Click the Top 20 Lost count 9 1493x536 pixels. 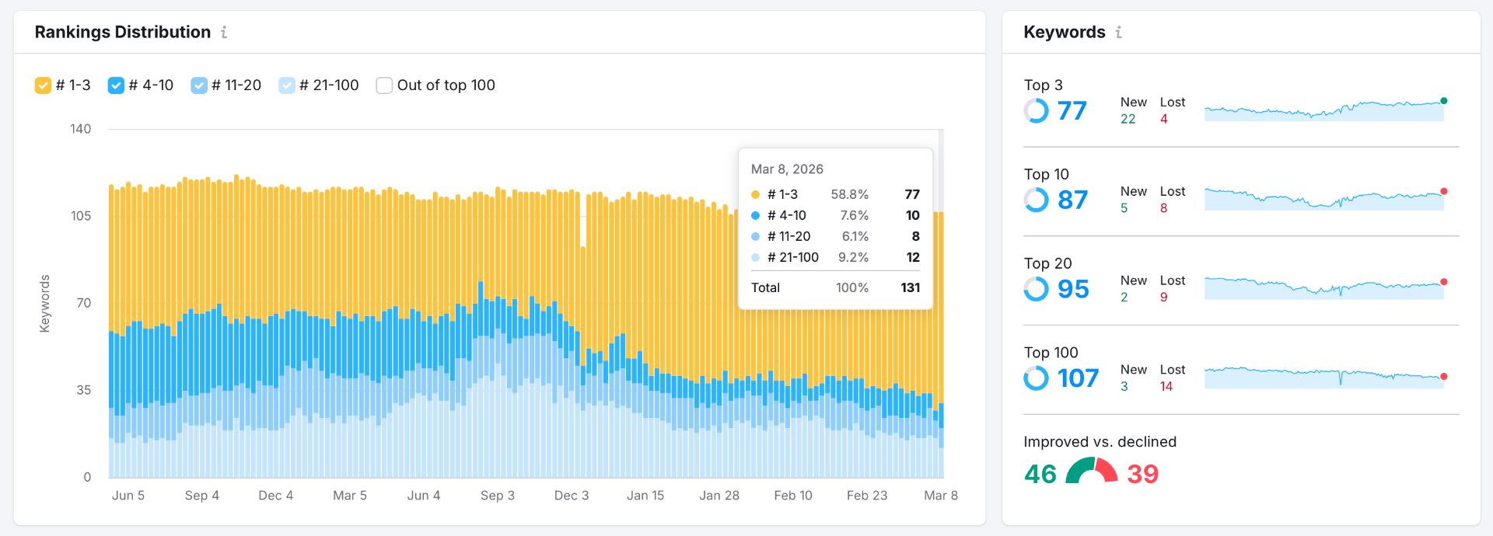(x=1164, y=298)
